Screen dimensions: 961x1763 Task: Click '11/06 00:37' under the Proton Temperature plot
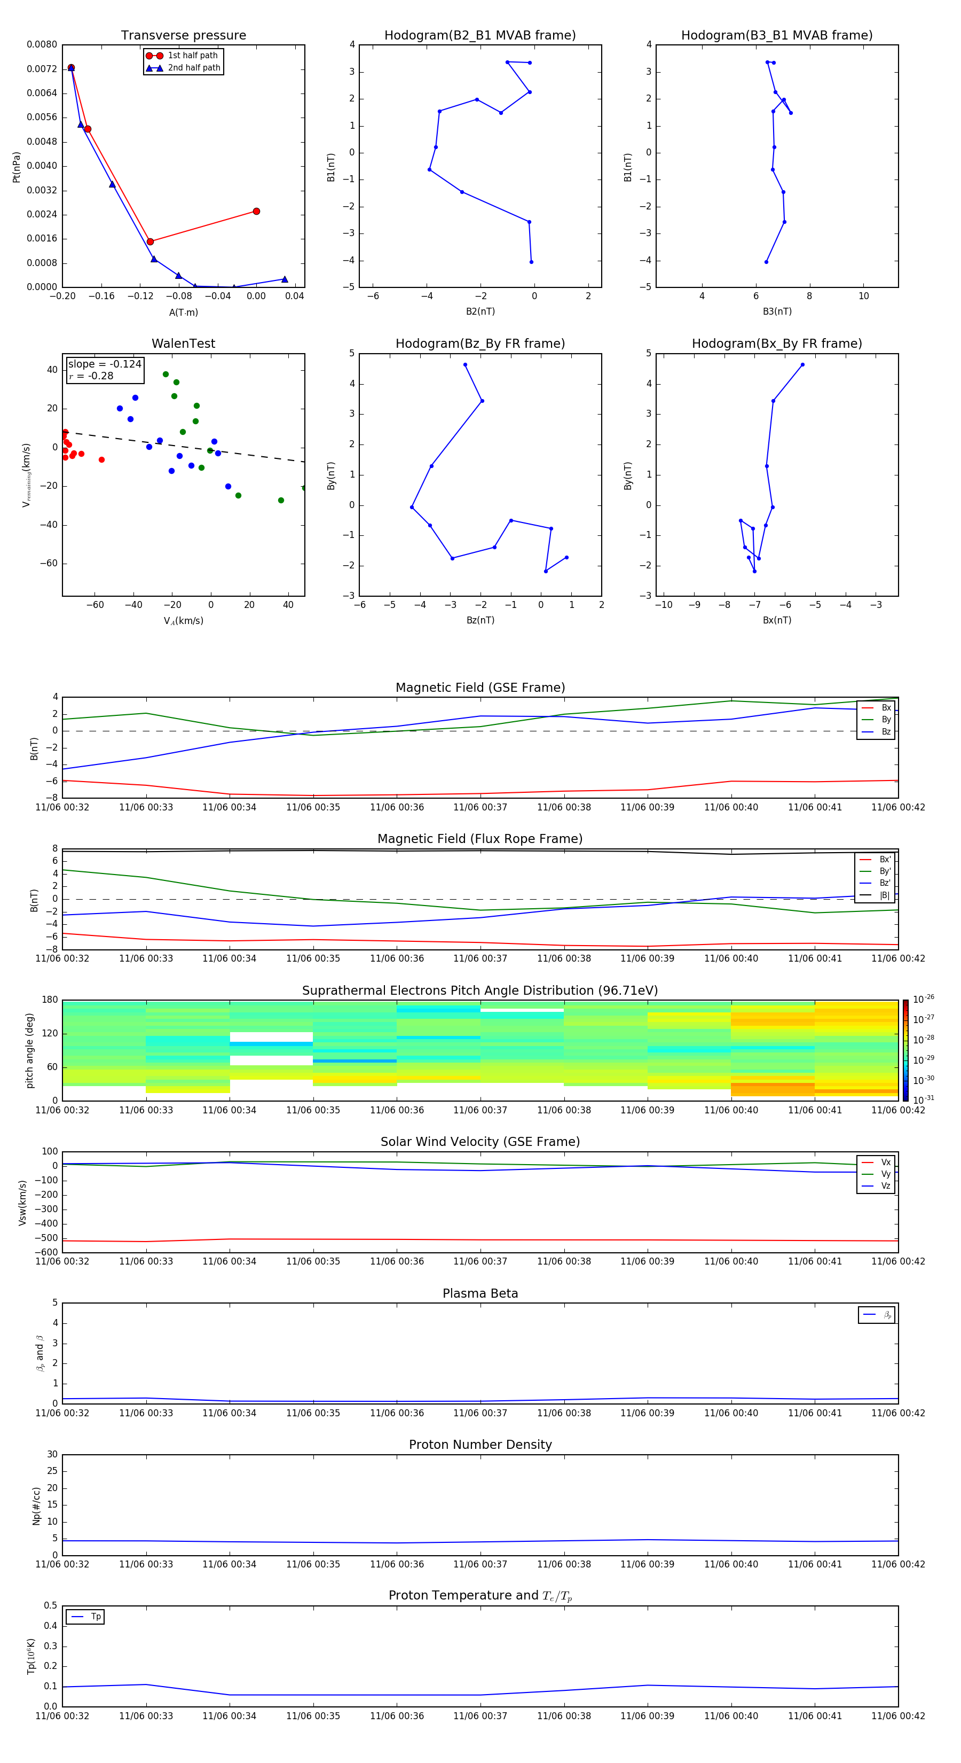click(480, 1716)
